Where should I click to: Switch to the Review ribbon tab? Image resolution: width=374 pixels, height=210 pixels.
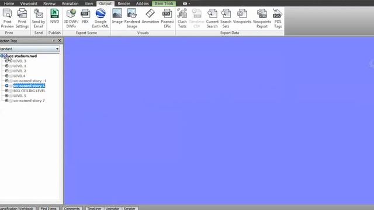pyautogui.click(x=49, y=3)
